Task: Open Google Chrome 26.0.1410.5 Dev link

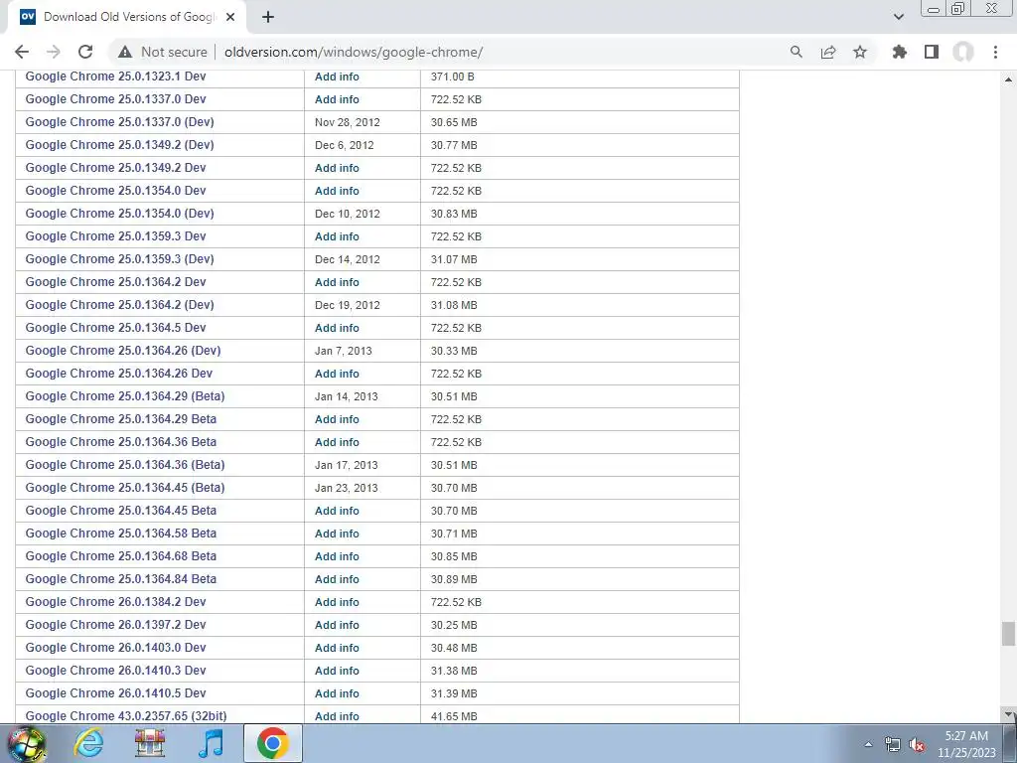Action: pos(115,692)
